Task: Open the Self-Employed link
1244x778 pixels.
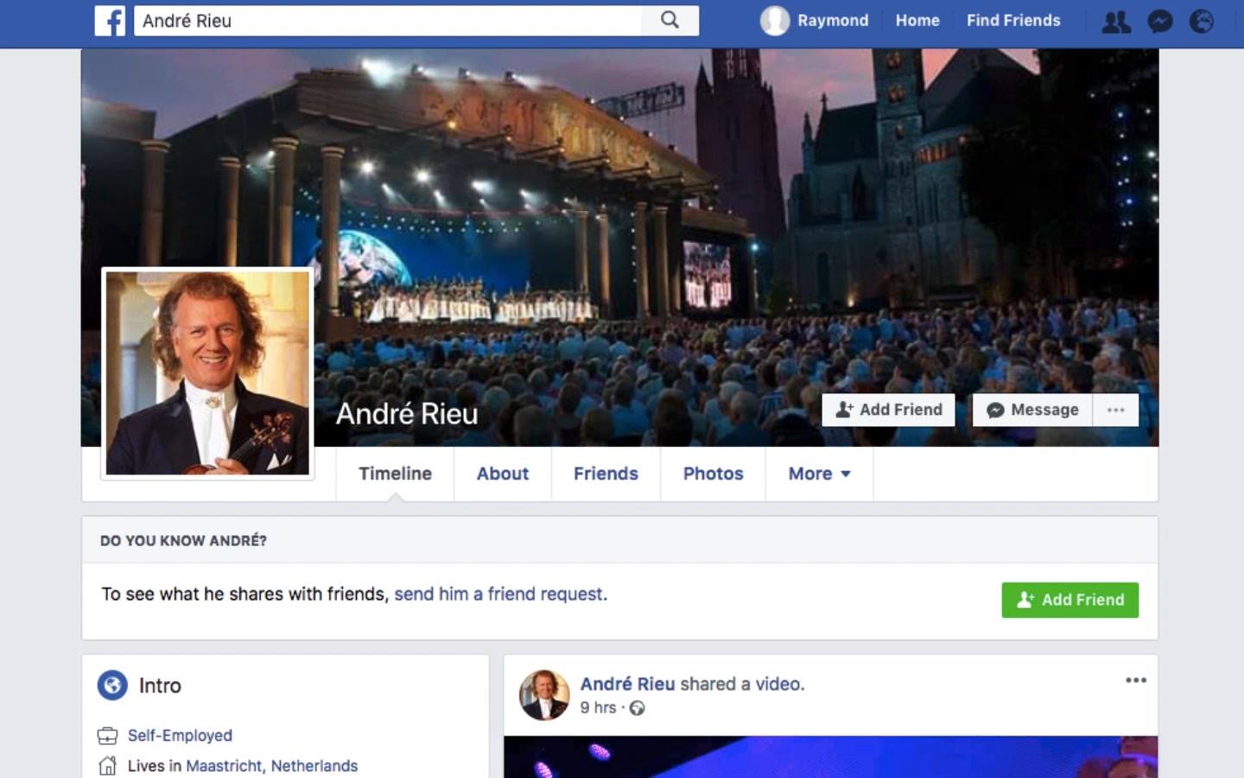Action: pos(180,736)
